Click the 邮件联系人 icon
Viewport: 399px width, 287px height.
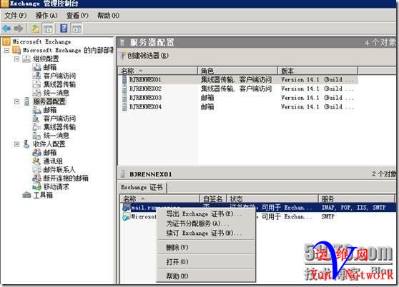[x=36, y=169]
